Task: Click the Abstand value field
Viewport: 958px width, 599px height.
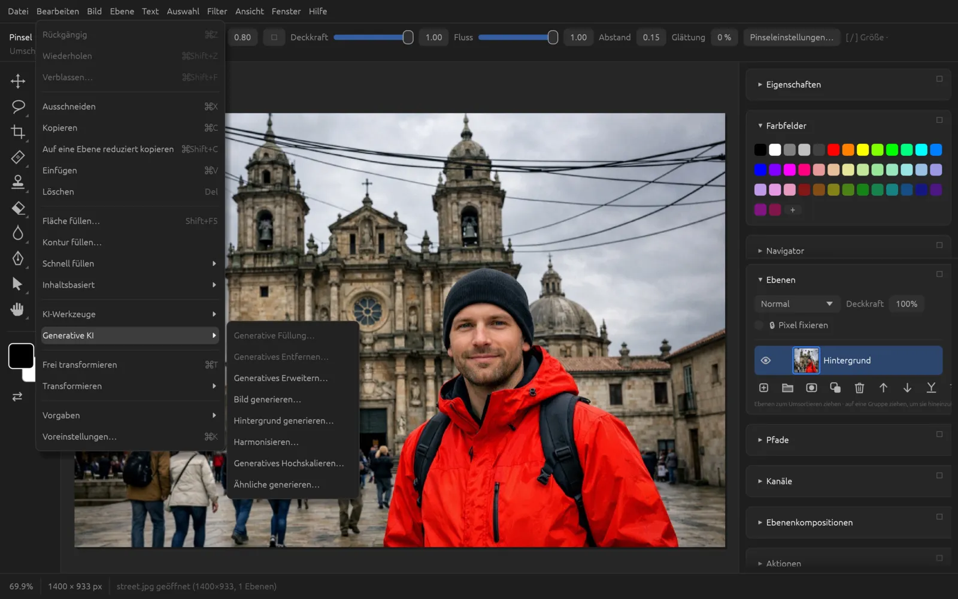Action: pyautogui.click(x=651, y=37)
